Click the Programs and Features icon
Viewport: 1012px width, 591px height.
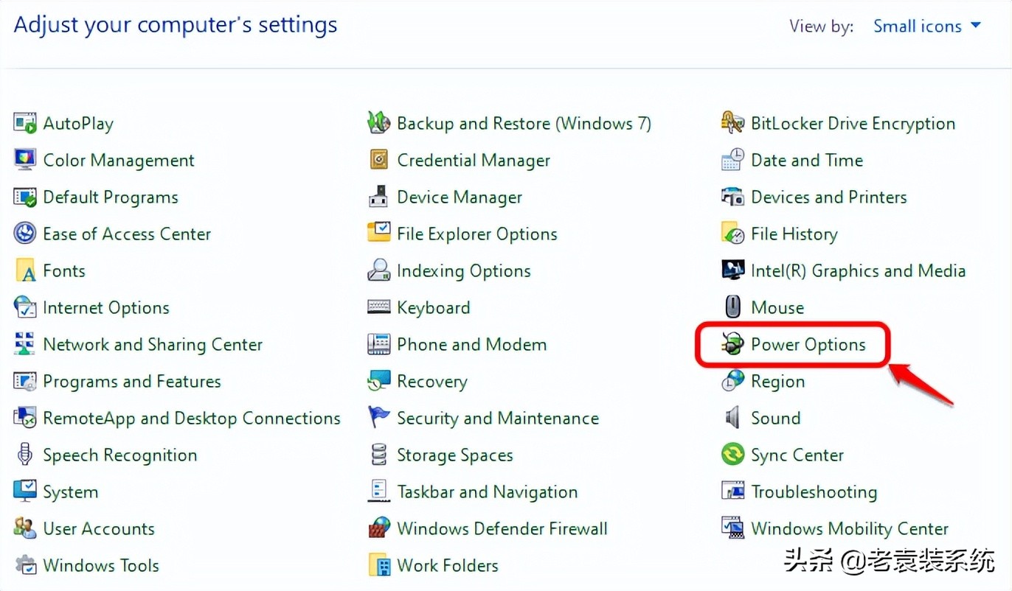click(x=25, y=381)
